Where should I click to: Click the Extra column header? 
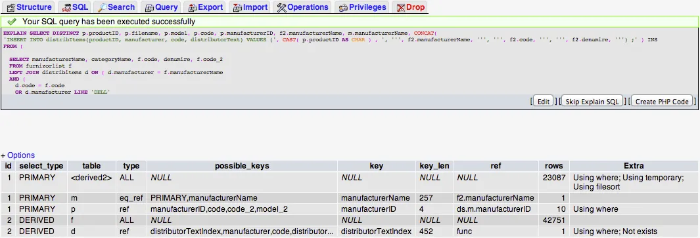634,166
